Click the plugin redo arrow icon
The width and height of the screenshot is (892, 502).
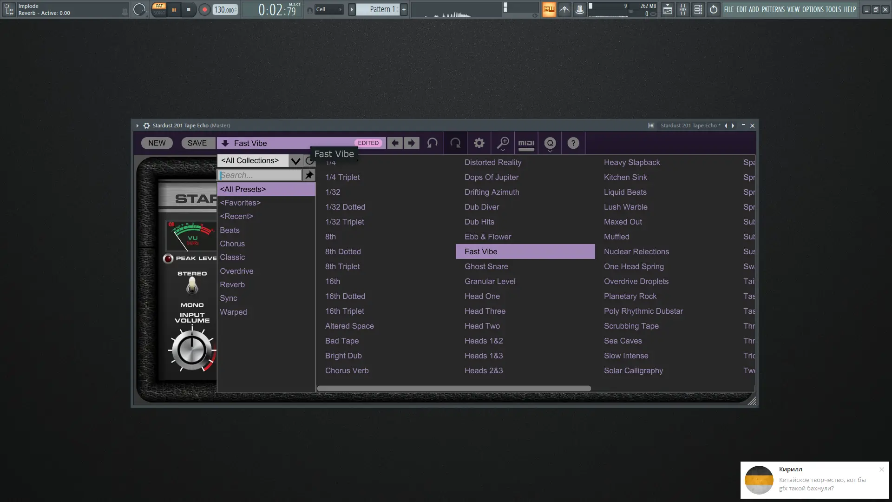pyautogui.click(x=455, y=143)
